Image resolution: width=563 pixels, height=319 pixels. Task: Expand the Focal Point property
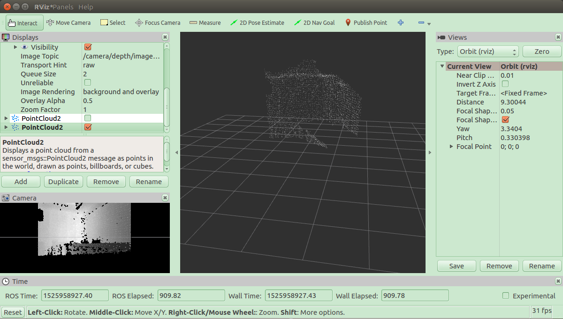click(451, 147)
